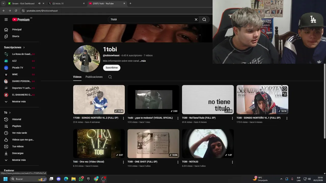
Task: Open the Windows Start menu
Action: coord(5,179)
